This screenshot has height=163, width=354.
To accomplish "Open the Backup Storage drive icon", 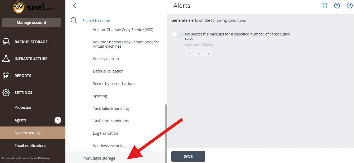I will coord(6,42).
